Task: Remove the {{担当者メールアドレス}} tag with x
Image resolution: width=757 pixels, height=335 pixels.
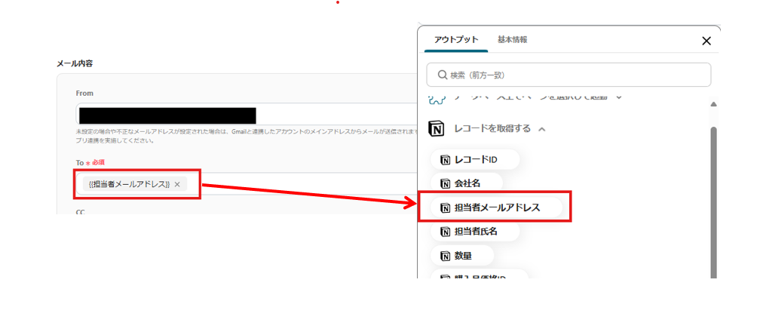Action: 177,184
